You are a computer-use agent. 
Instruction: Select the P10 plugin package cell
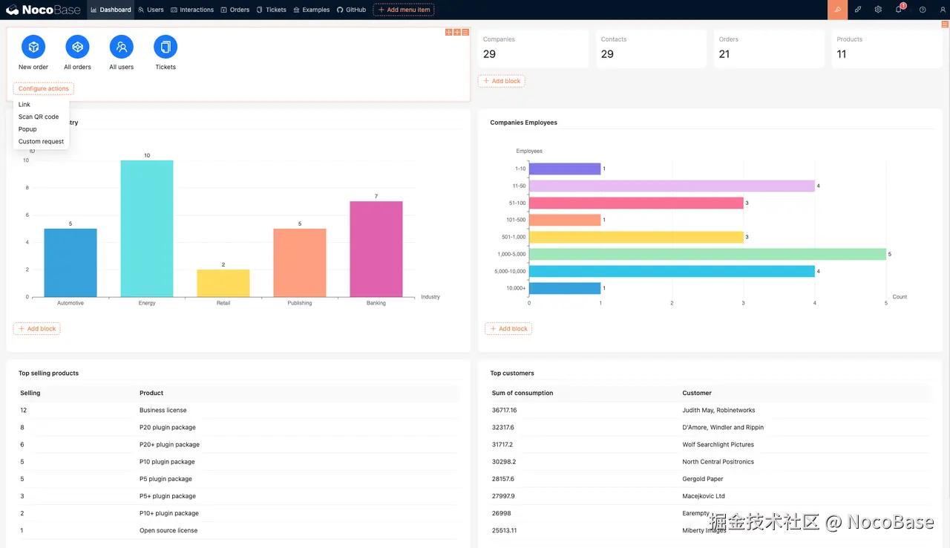click(x=168, y=461)
